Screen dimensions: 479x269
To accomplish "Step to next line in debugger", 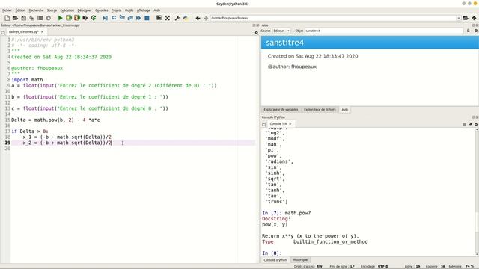I will (x=114, y=18).
